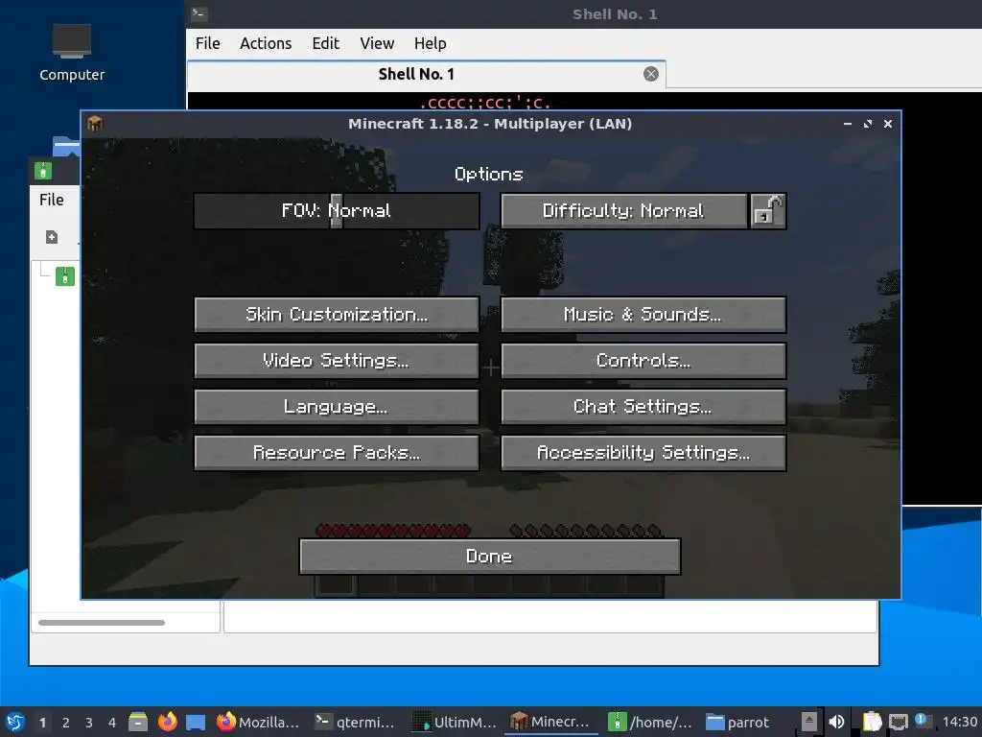Image resolution: width=982 pixels, height=737 pixels.
Task: Open the network connection tray icon
Action: click(899, 722)
